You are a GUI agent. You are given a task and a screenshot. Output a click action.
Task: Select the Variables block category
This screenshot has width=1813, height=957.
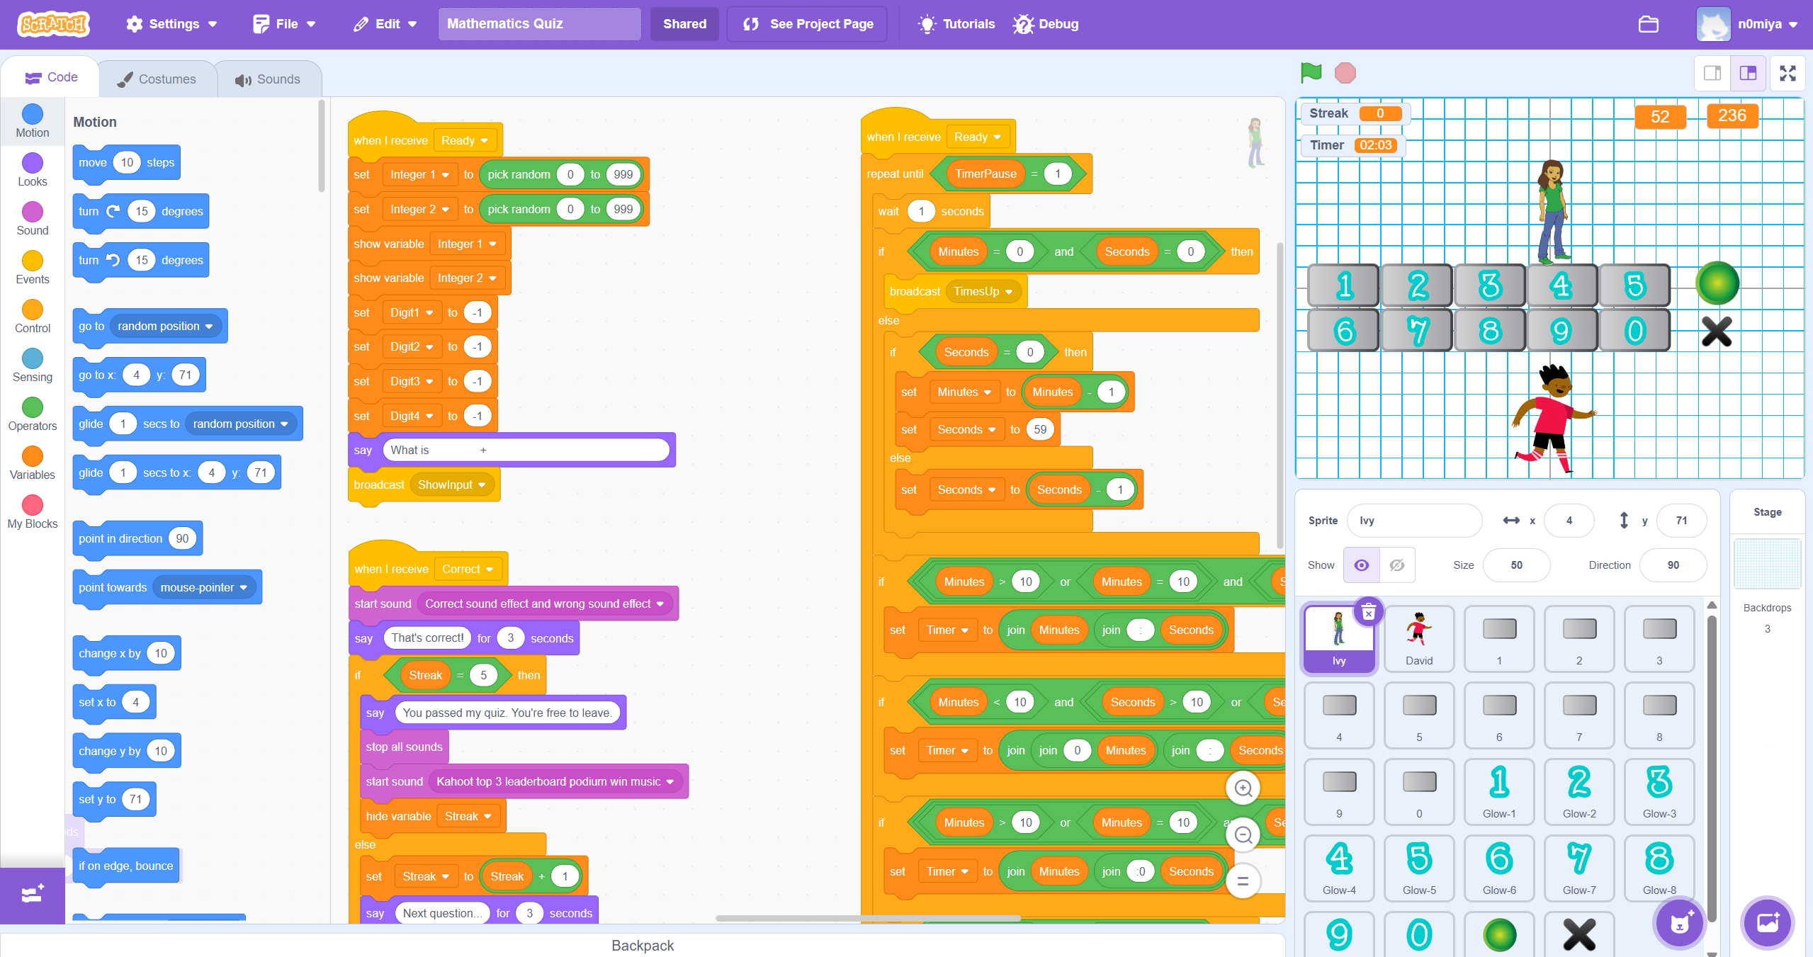pos(33,463)
